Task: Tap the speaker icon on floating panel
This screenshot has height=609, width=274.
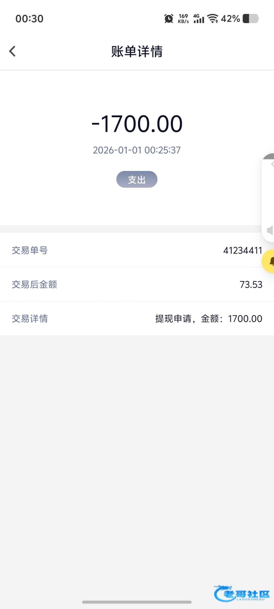Action: tap(270, 230)
